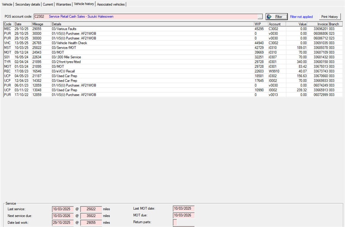Open the POS account code browse ellipsis
Viewport: 345px width, 227px height.
click(x=260, y=16)
